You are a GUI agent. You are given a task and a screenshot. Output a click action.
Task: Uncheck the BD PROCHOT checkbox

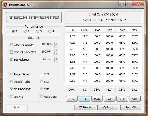click(x=11, y=89)
